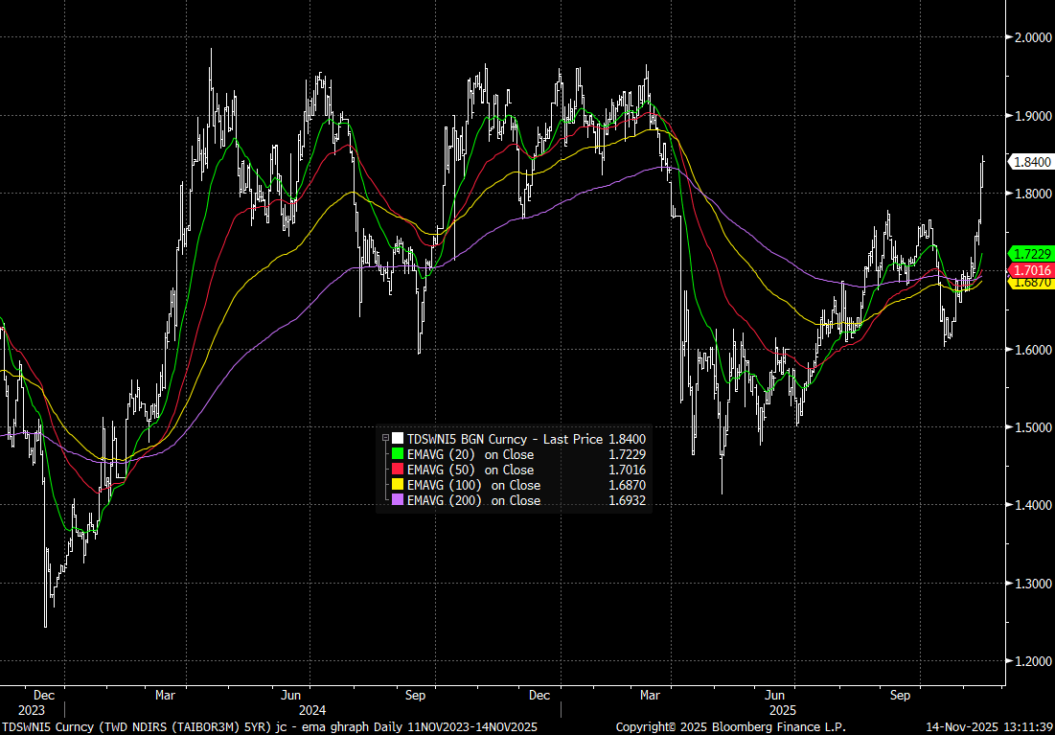Click the 2.0000 y-axis tick label
This screenshot has height=735, width=1055.
[1033, 37]
